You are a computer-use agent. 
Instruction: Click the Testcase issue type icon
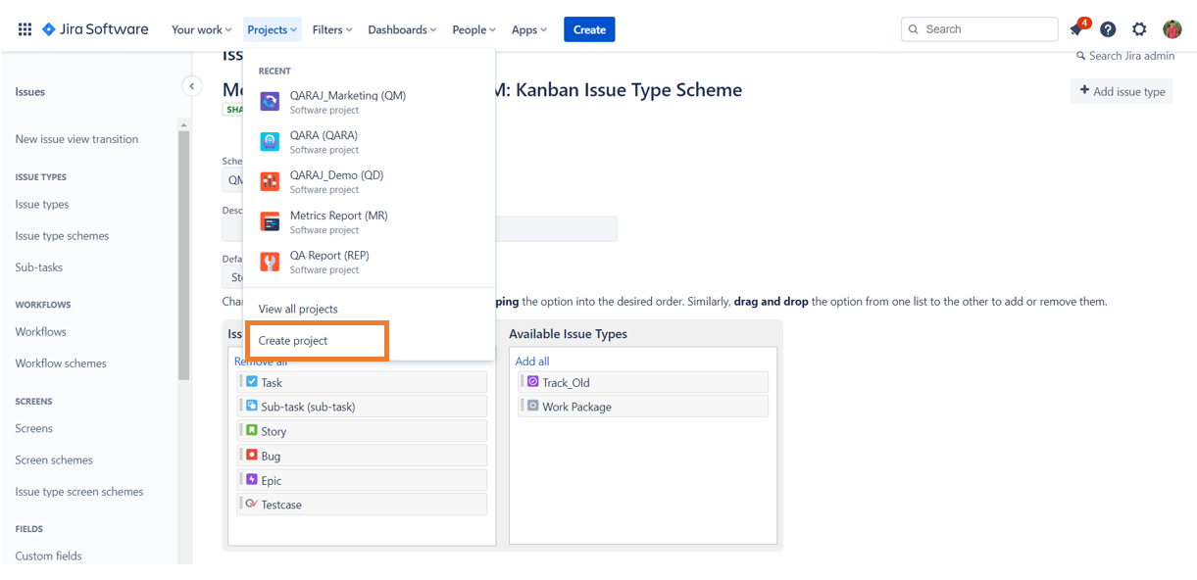tap(252, 504)
